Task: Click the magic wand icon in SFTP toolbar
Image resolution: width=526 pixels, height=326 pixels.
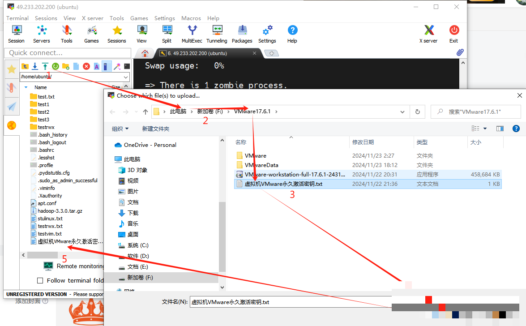Action: tap(117, 66)
